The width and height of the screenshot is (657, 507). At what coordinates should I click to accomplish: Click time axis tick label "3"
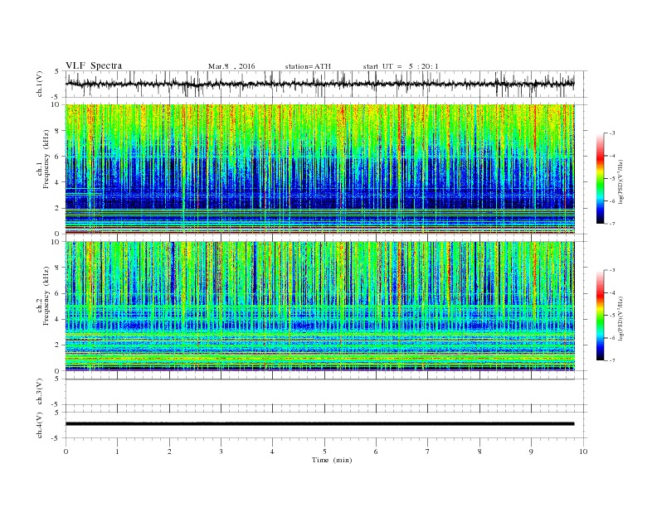(221, 451)
